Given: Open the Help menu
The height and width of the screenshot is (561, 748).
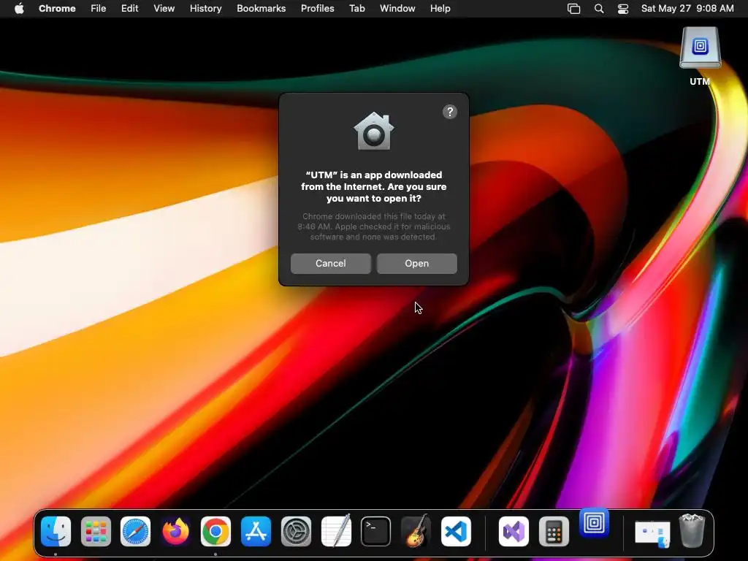Looking at the screenshot, I should click(x=440, y=8).
